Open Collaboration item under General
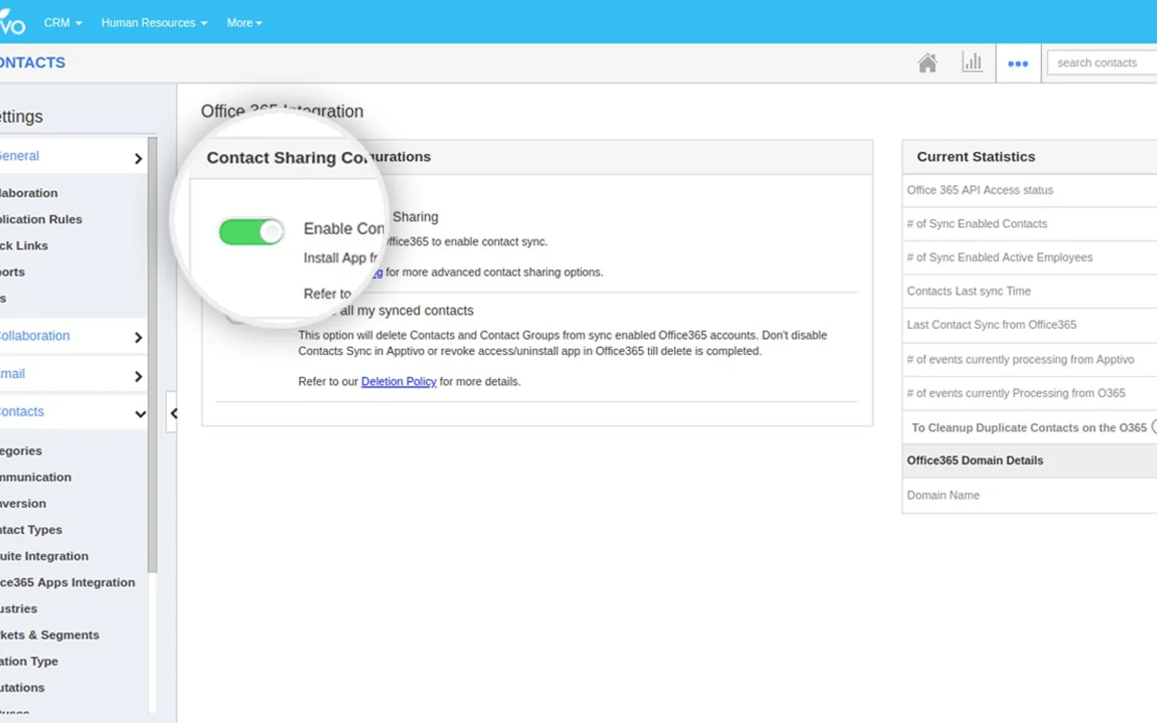 coord(29,193)
